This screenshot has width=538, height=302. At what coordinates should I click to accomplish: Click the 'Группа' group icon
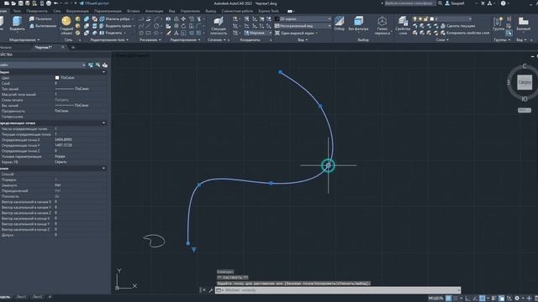[498, 22]
